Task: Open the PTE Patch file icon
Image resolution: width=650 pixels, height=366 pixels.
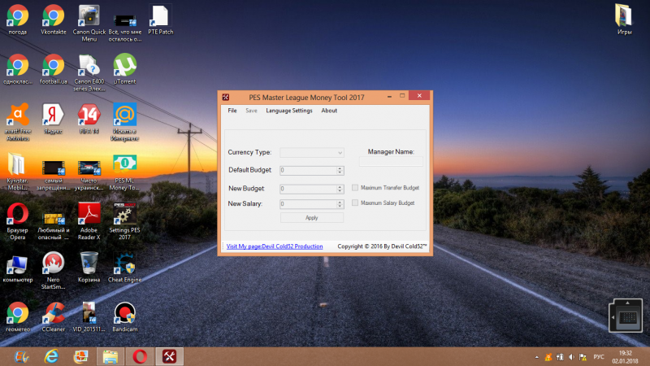Action: 160,20
